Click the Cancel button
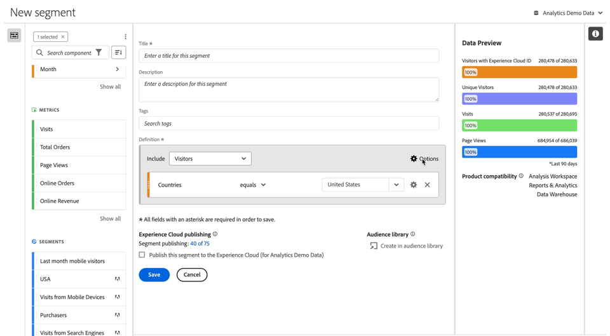 tap(192, 274)
